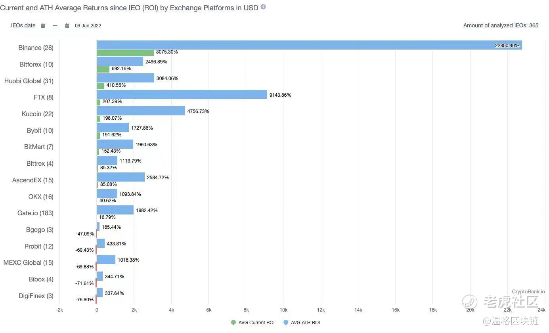Click the "FTX (8)" axis label

click(44, 98)
